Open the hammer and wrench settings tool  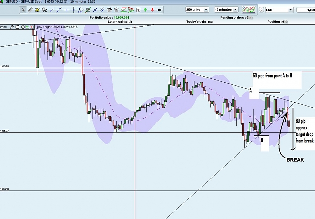click(109, 10)
